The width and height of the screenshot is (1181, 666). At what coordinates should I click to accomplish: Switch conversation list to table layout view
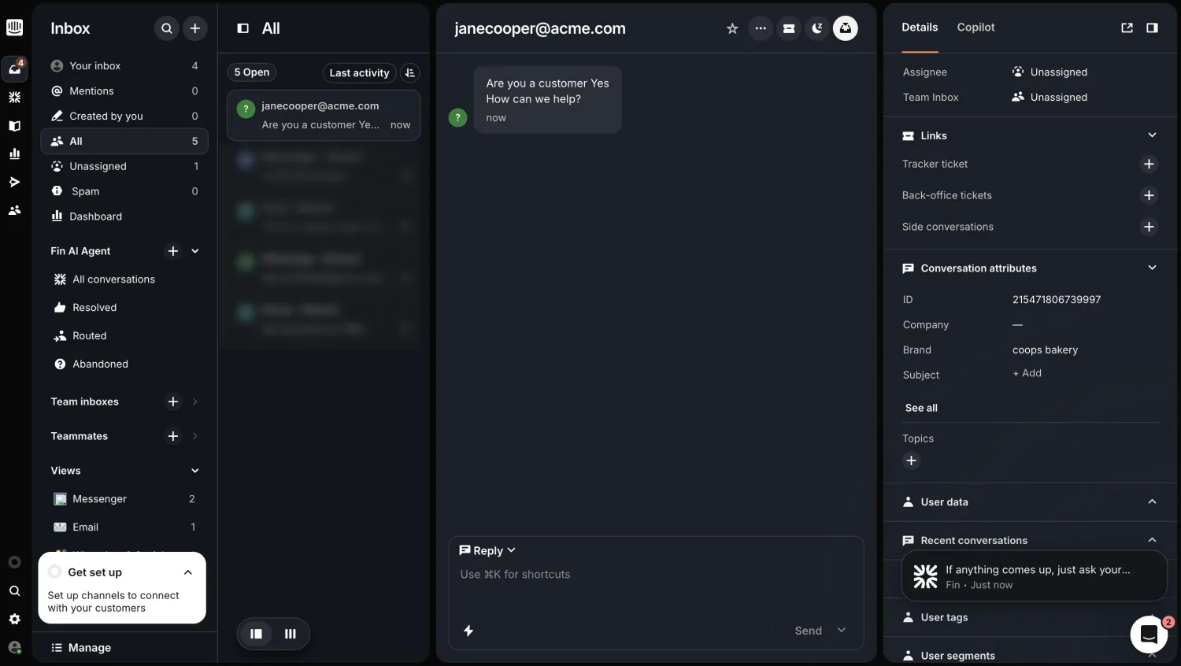290,634
